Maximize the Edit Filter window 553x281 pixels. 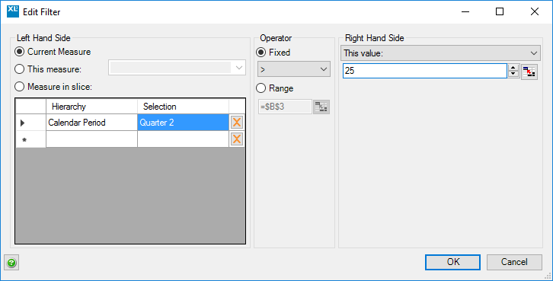click(500, 11)
